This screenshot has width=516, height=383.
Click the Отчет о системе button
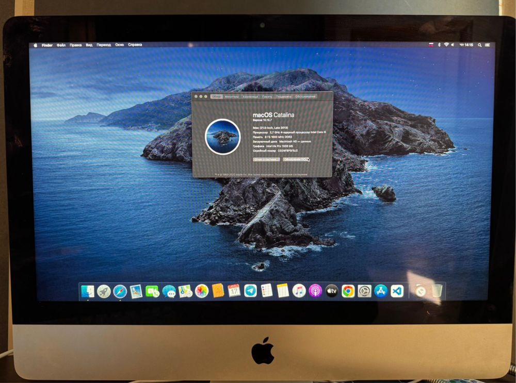point(267,159)
